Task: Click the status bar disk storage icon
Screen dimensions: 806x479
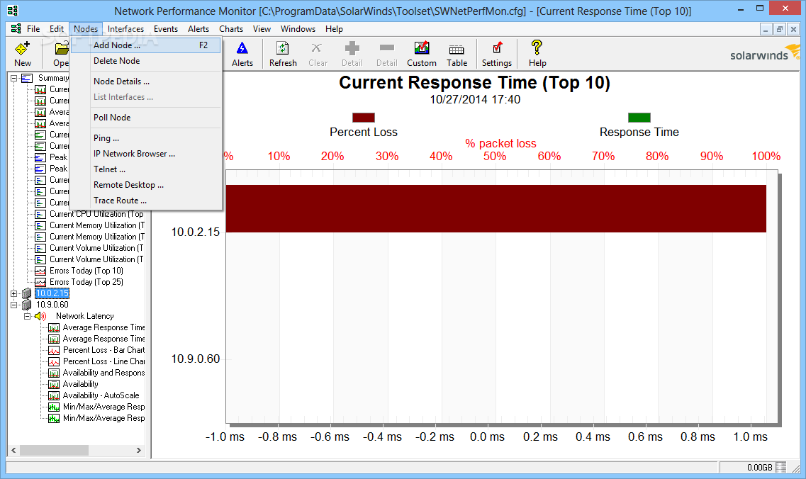Action: point(780,467)
